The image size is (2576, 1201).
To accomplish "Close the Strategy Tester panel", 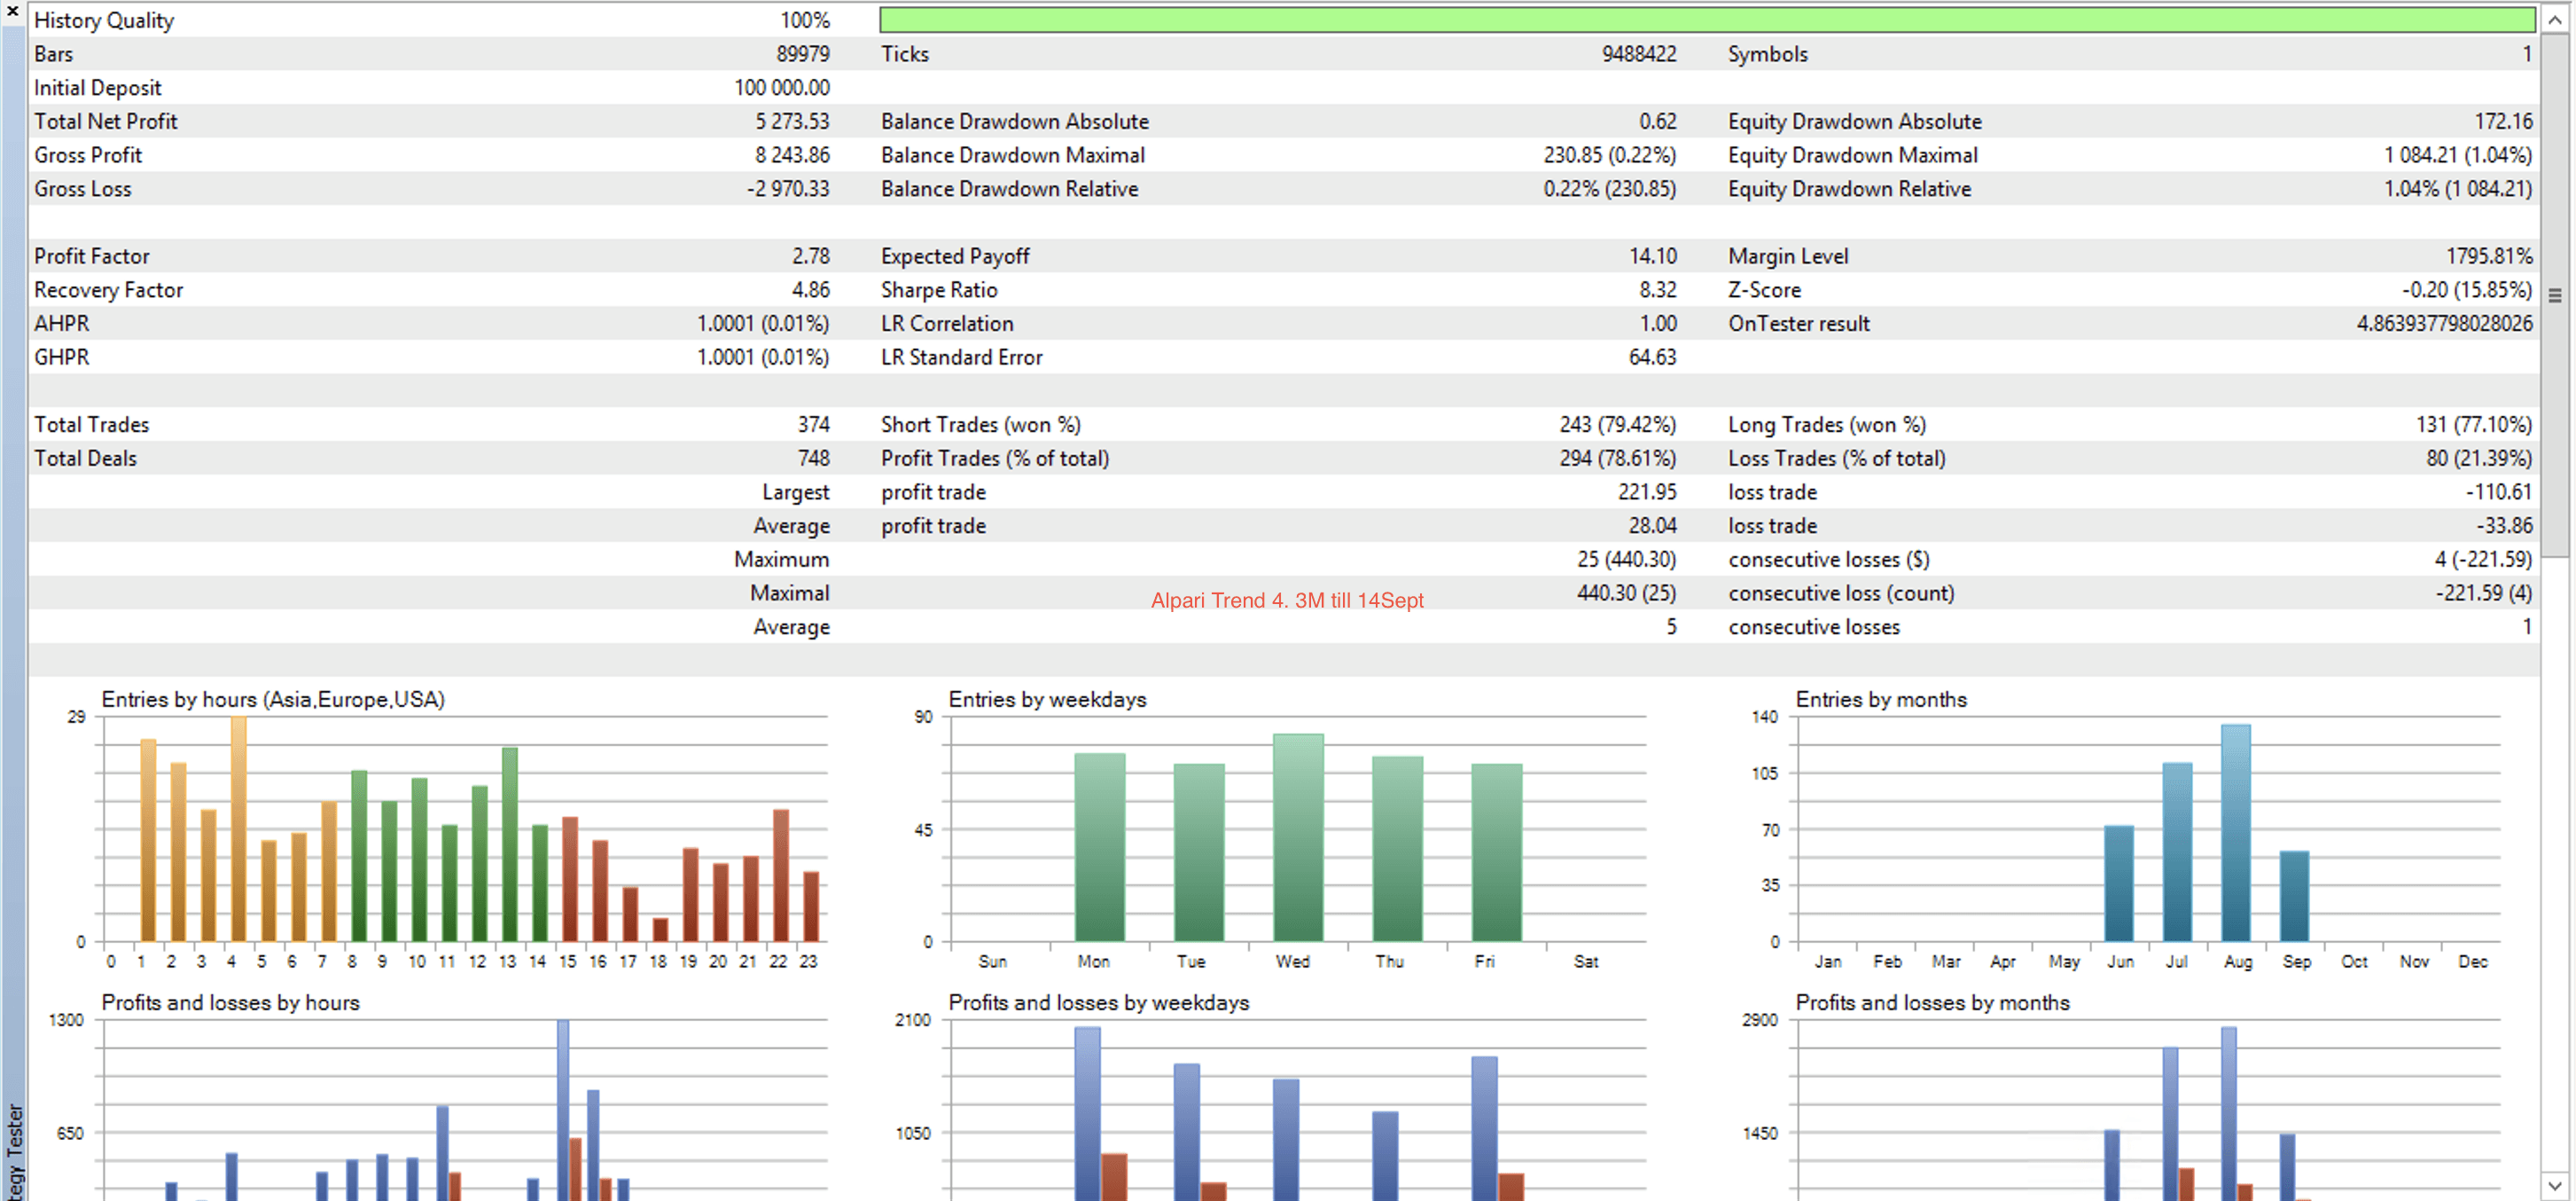I will (12, 10).
